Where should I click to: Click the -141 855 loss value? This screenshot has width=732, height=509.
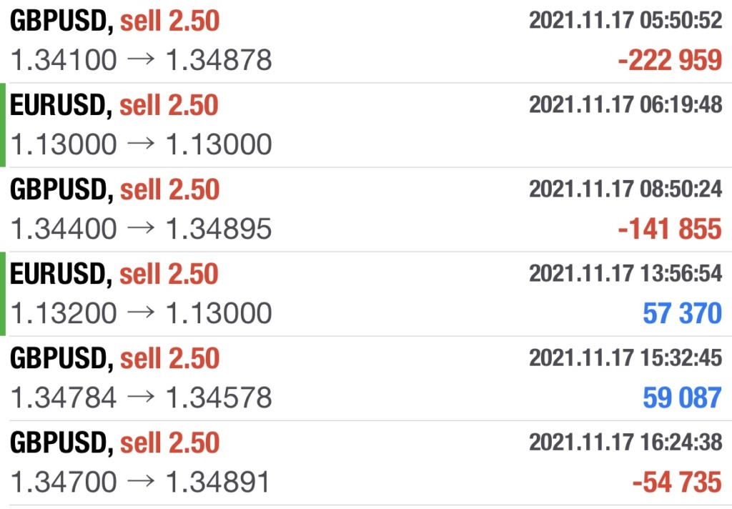click(670, 229)
